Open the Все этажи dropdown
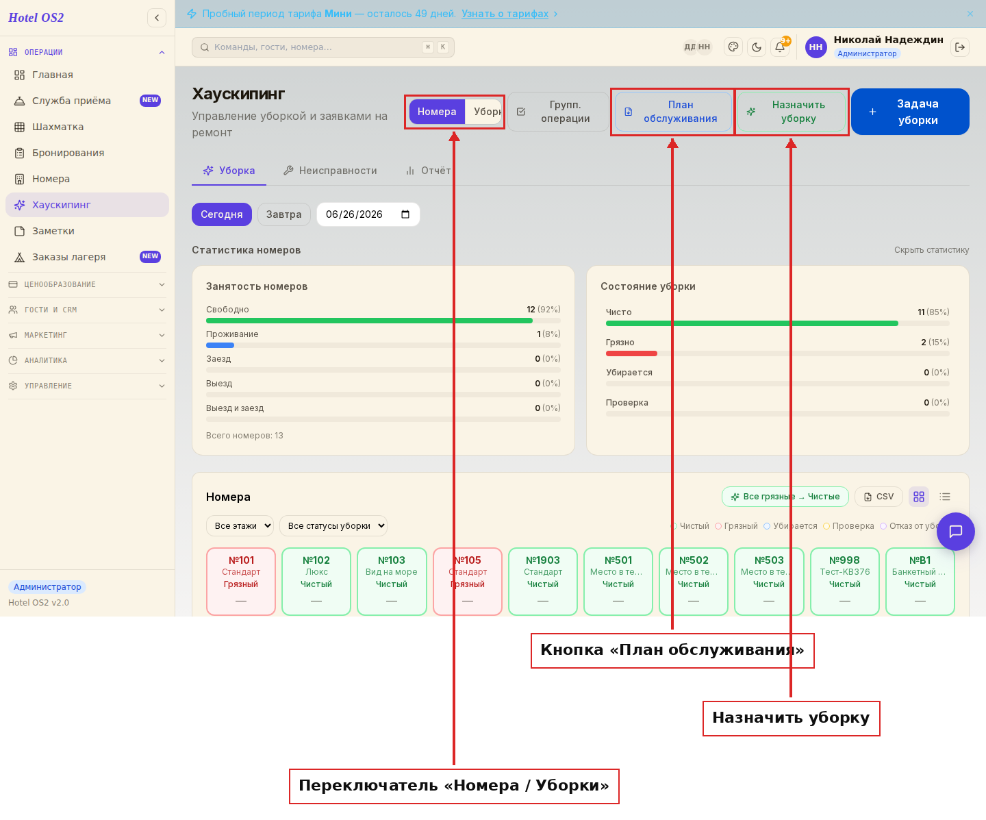The image size is (986, 820). point(240,526)
